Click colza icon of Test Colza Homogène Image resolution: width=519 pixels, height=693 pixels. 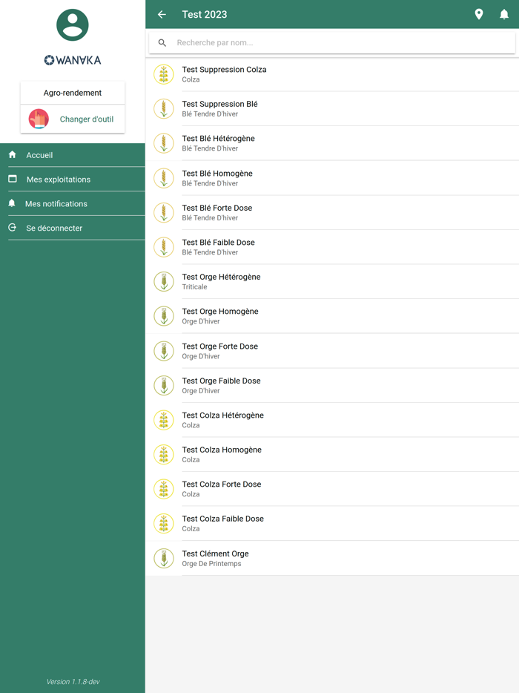(164, 454)
